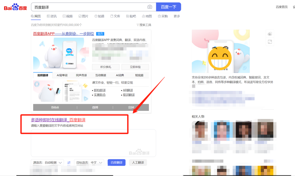The image size is (295, 176).
Task: Click the 官方 badge
Action: (100, 34)
